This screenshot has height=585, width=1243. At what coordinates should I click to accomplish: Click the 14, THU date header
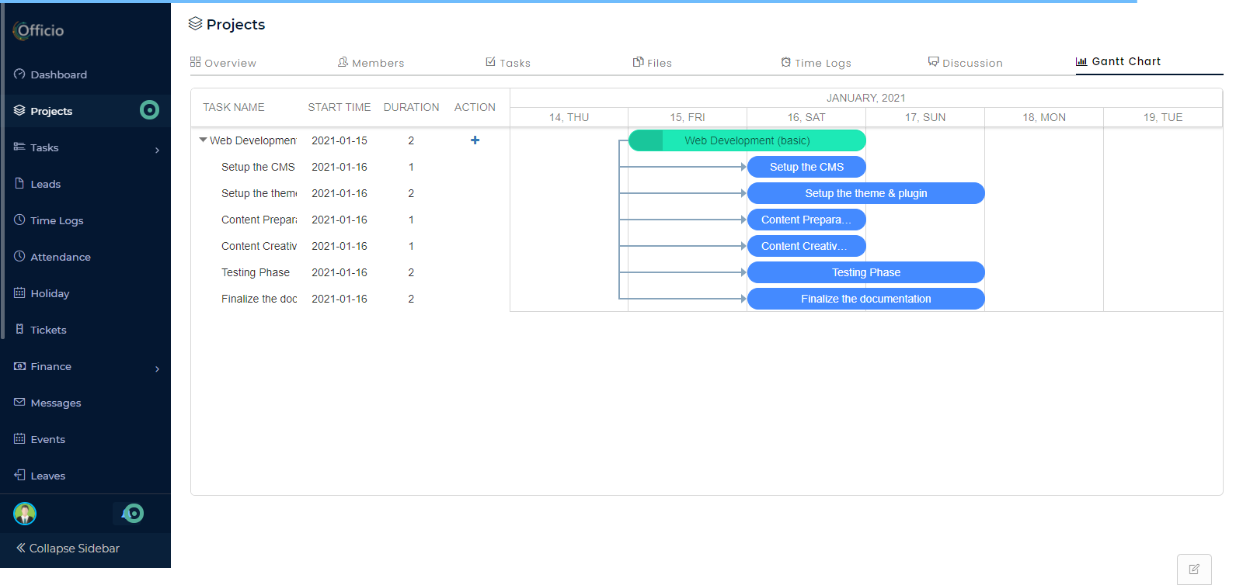tap(569, 117)
